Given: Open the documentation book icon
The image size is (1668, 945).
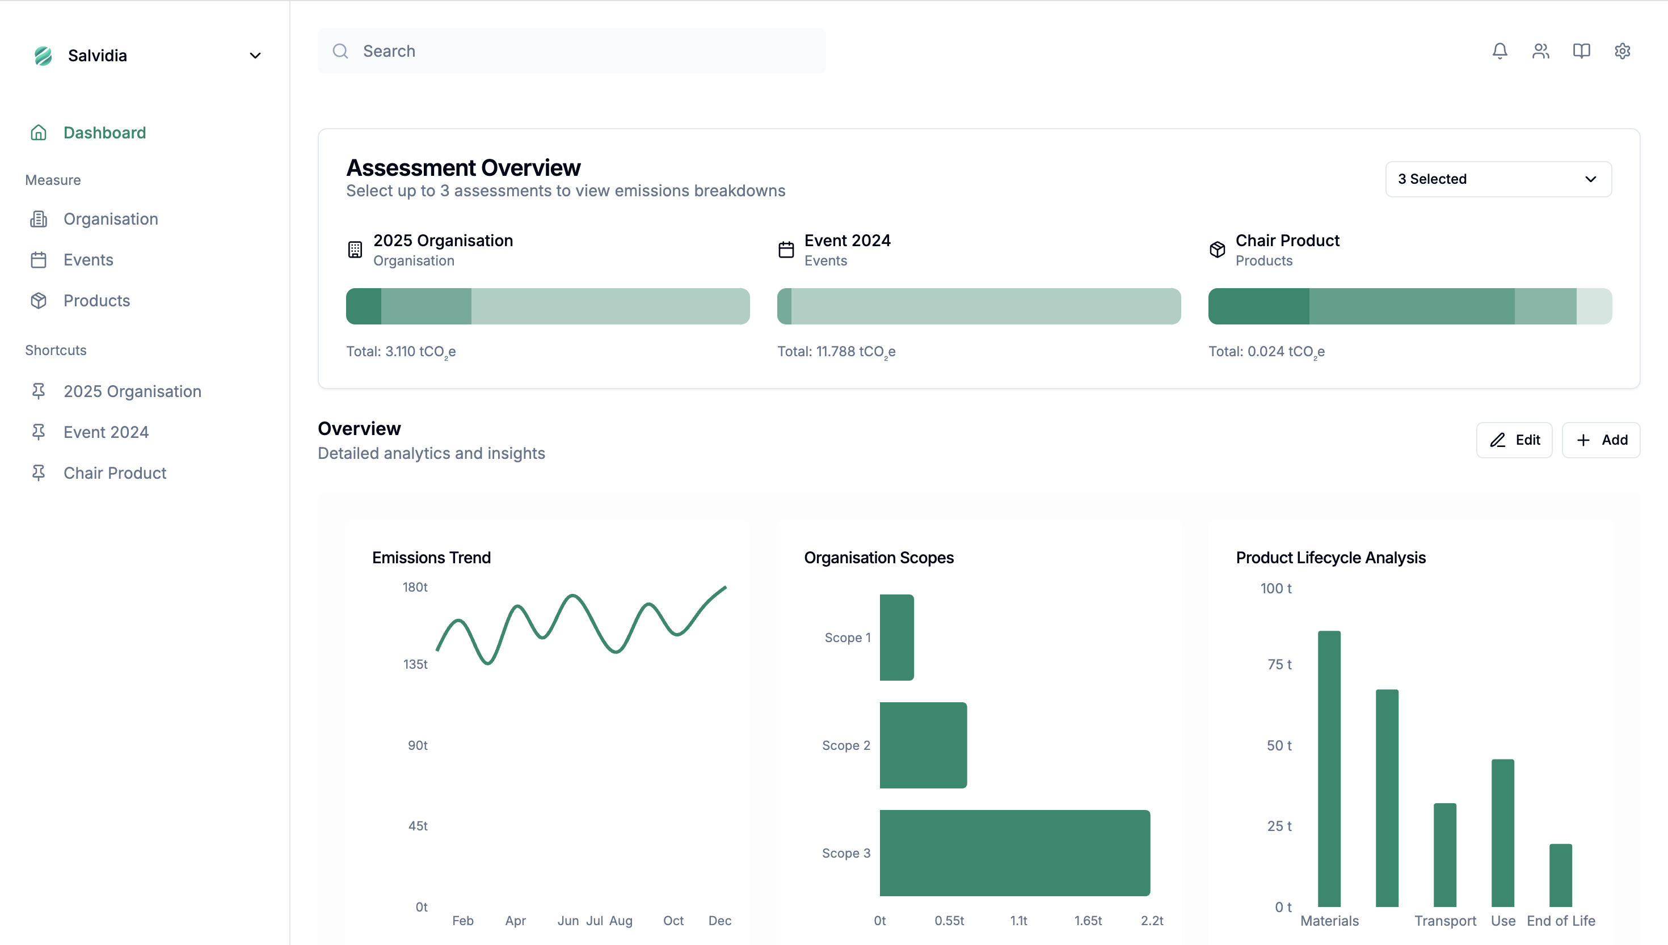Looking at the screenshot, I should pos(1581,50).
